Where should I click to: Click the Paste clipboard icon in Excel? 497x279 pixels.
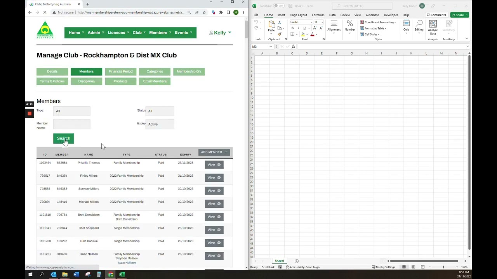pos(271,24)
